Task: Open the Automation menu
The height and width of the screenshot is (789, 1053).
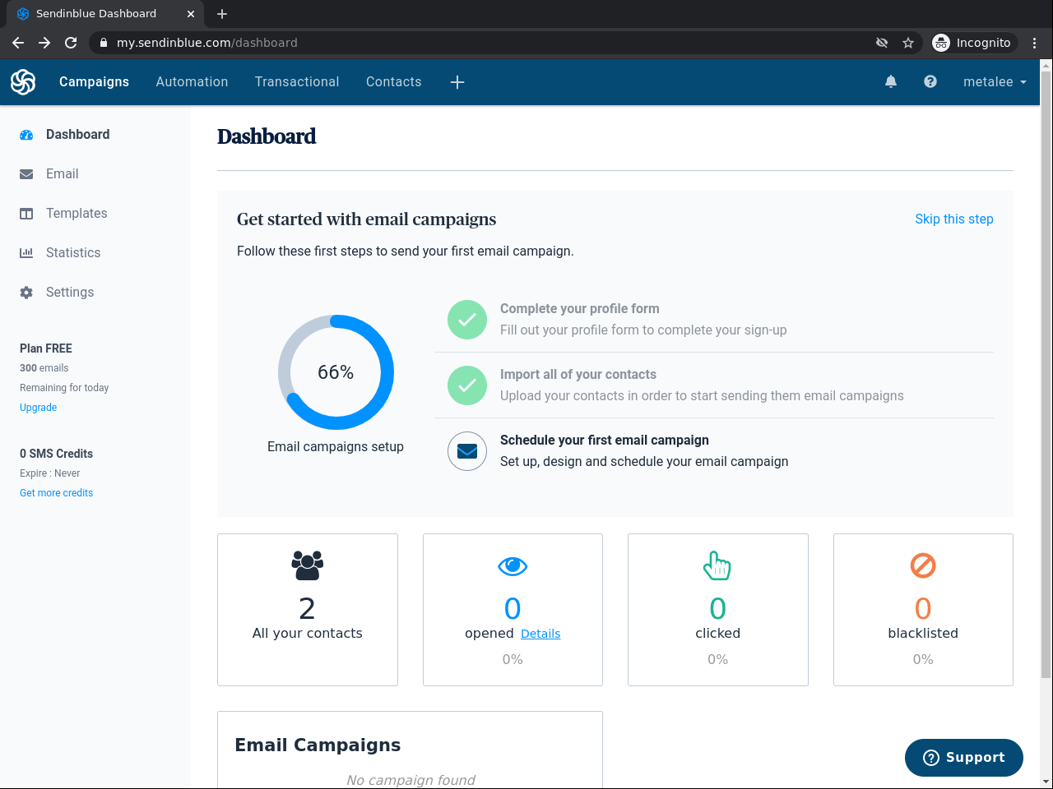Action: click(x=193, y=82)
